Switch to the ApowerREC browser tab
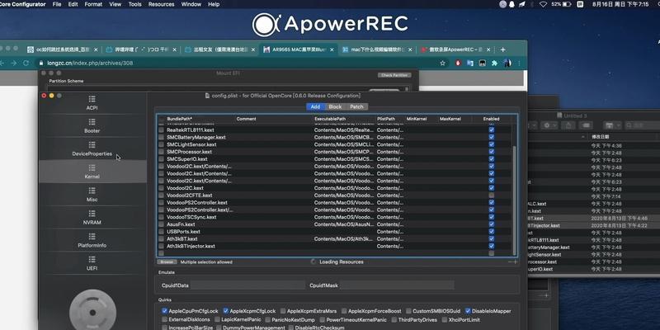 pyautogui.click(x=456, y=49)
